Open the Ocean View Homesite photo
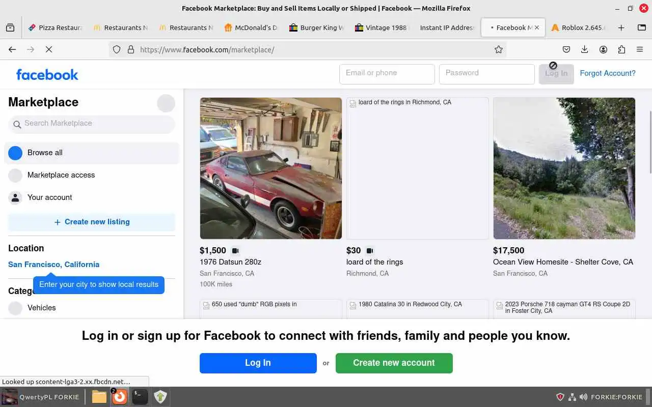The width and height of the screenshot is (652, 407). pyautogui.click(x=564, y=168)
